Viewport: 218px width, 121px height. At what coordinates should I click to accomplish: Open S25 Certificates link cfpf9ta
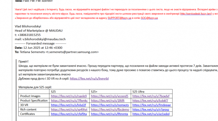pyautogui.click(x=69, y=114)
